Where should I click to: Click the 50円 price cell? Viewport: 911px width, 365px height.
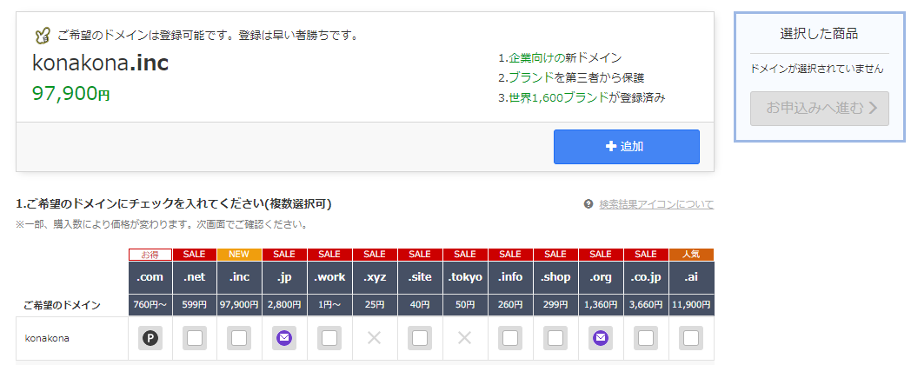[x=465, y=304]
